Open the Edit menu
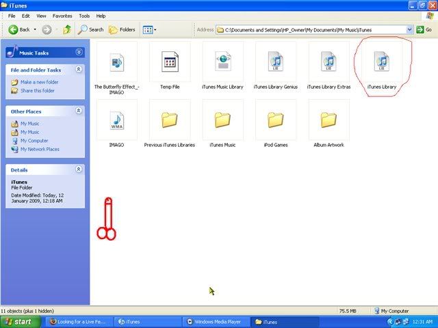Screen dimensions: 438x328 (x=26, y=16)
